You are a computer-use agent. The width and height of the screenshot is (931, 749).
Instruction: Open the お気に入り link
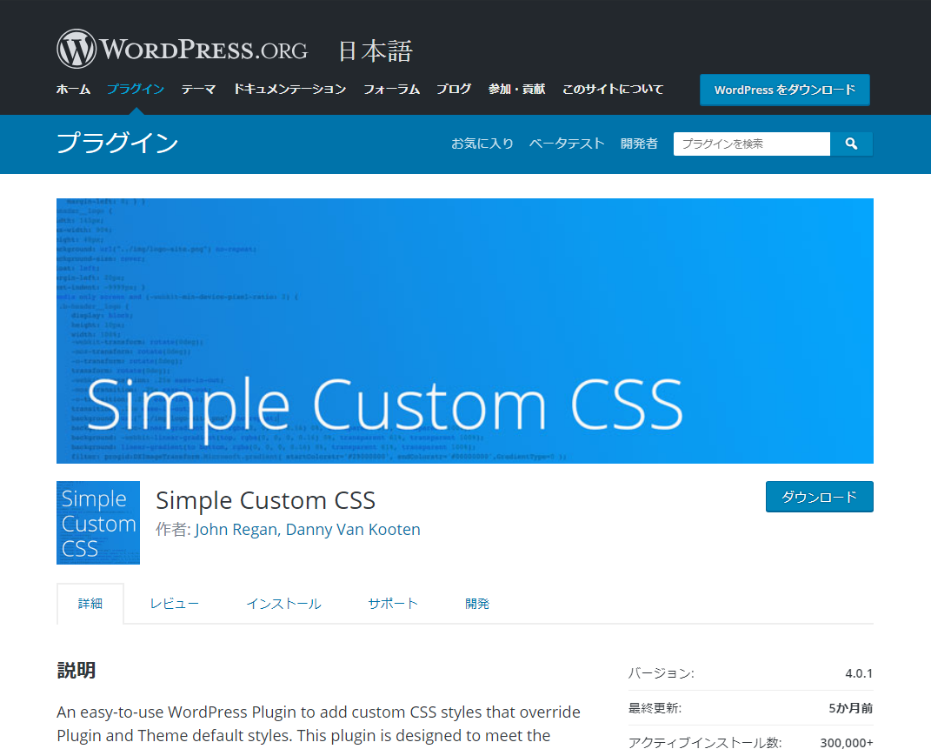pos(482,144)
